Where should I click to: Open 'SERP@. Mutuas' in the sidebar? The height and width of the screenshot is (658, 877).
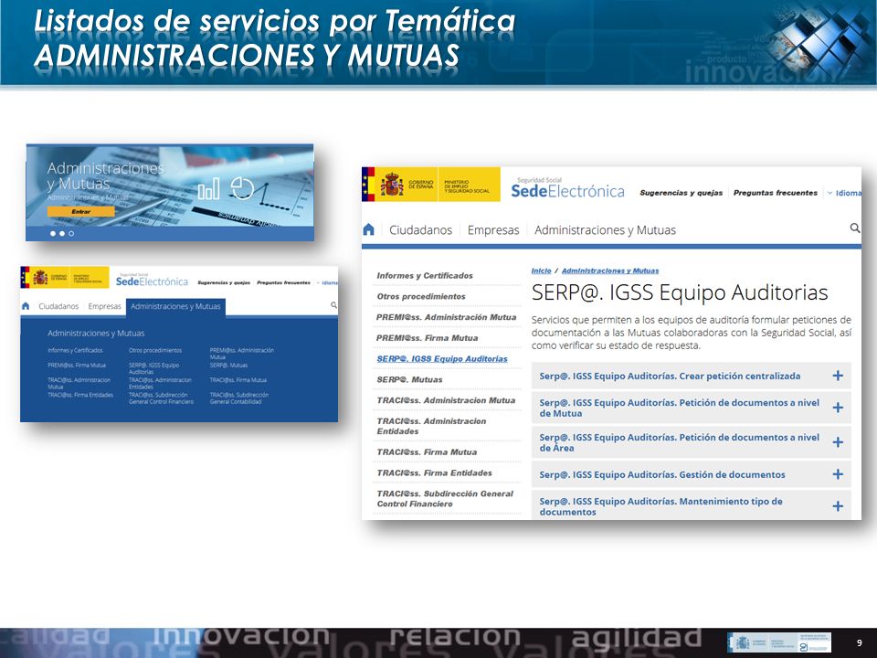click(409, 379)
